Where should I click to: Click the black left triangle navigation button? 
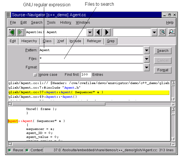(x=98, y=32)
